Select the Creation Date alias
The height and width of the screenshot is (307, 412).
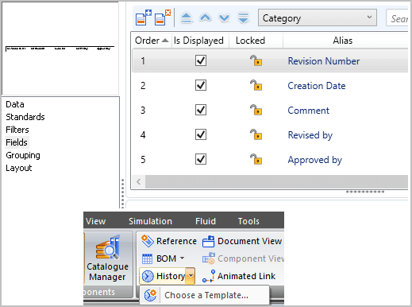pyautogui.click(x=317, y=86)
